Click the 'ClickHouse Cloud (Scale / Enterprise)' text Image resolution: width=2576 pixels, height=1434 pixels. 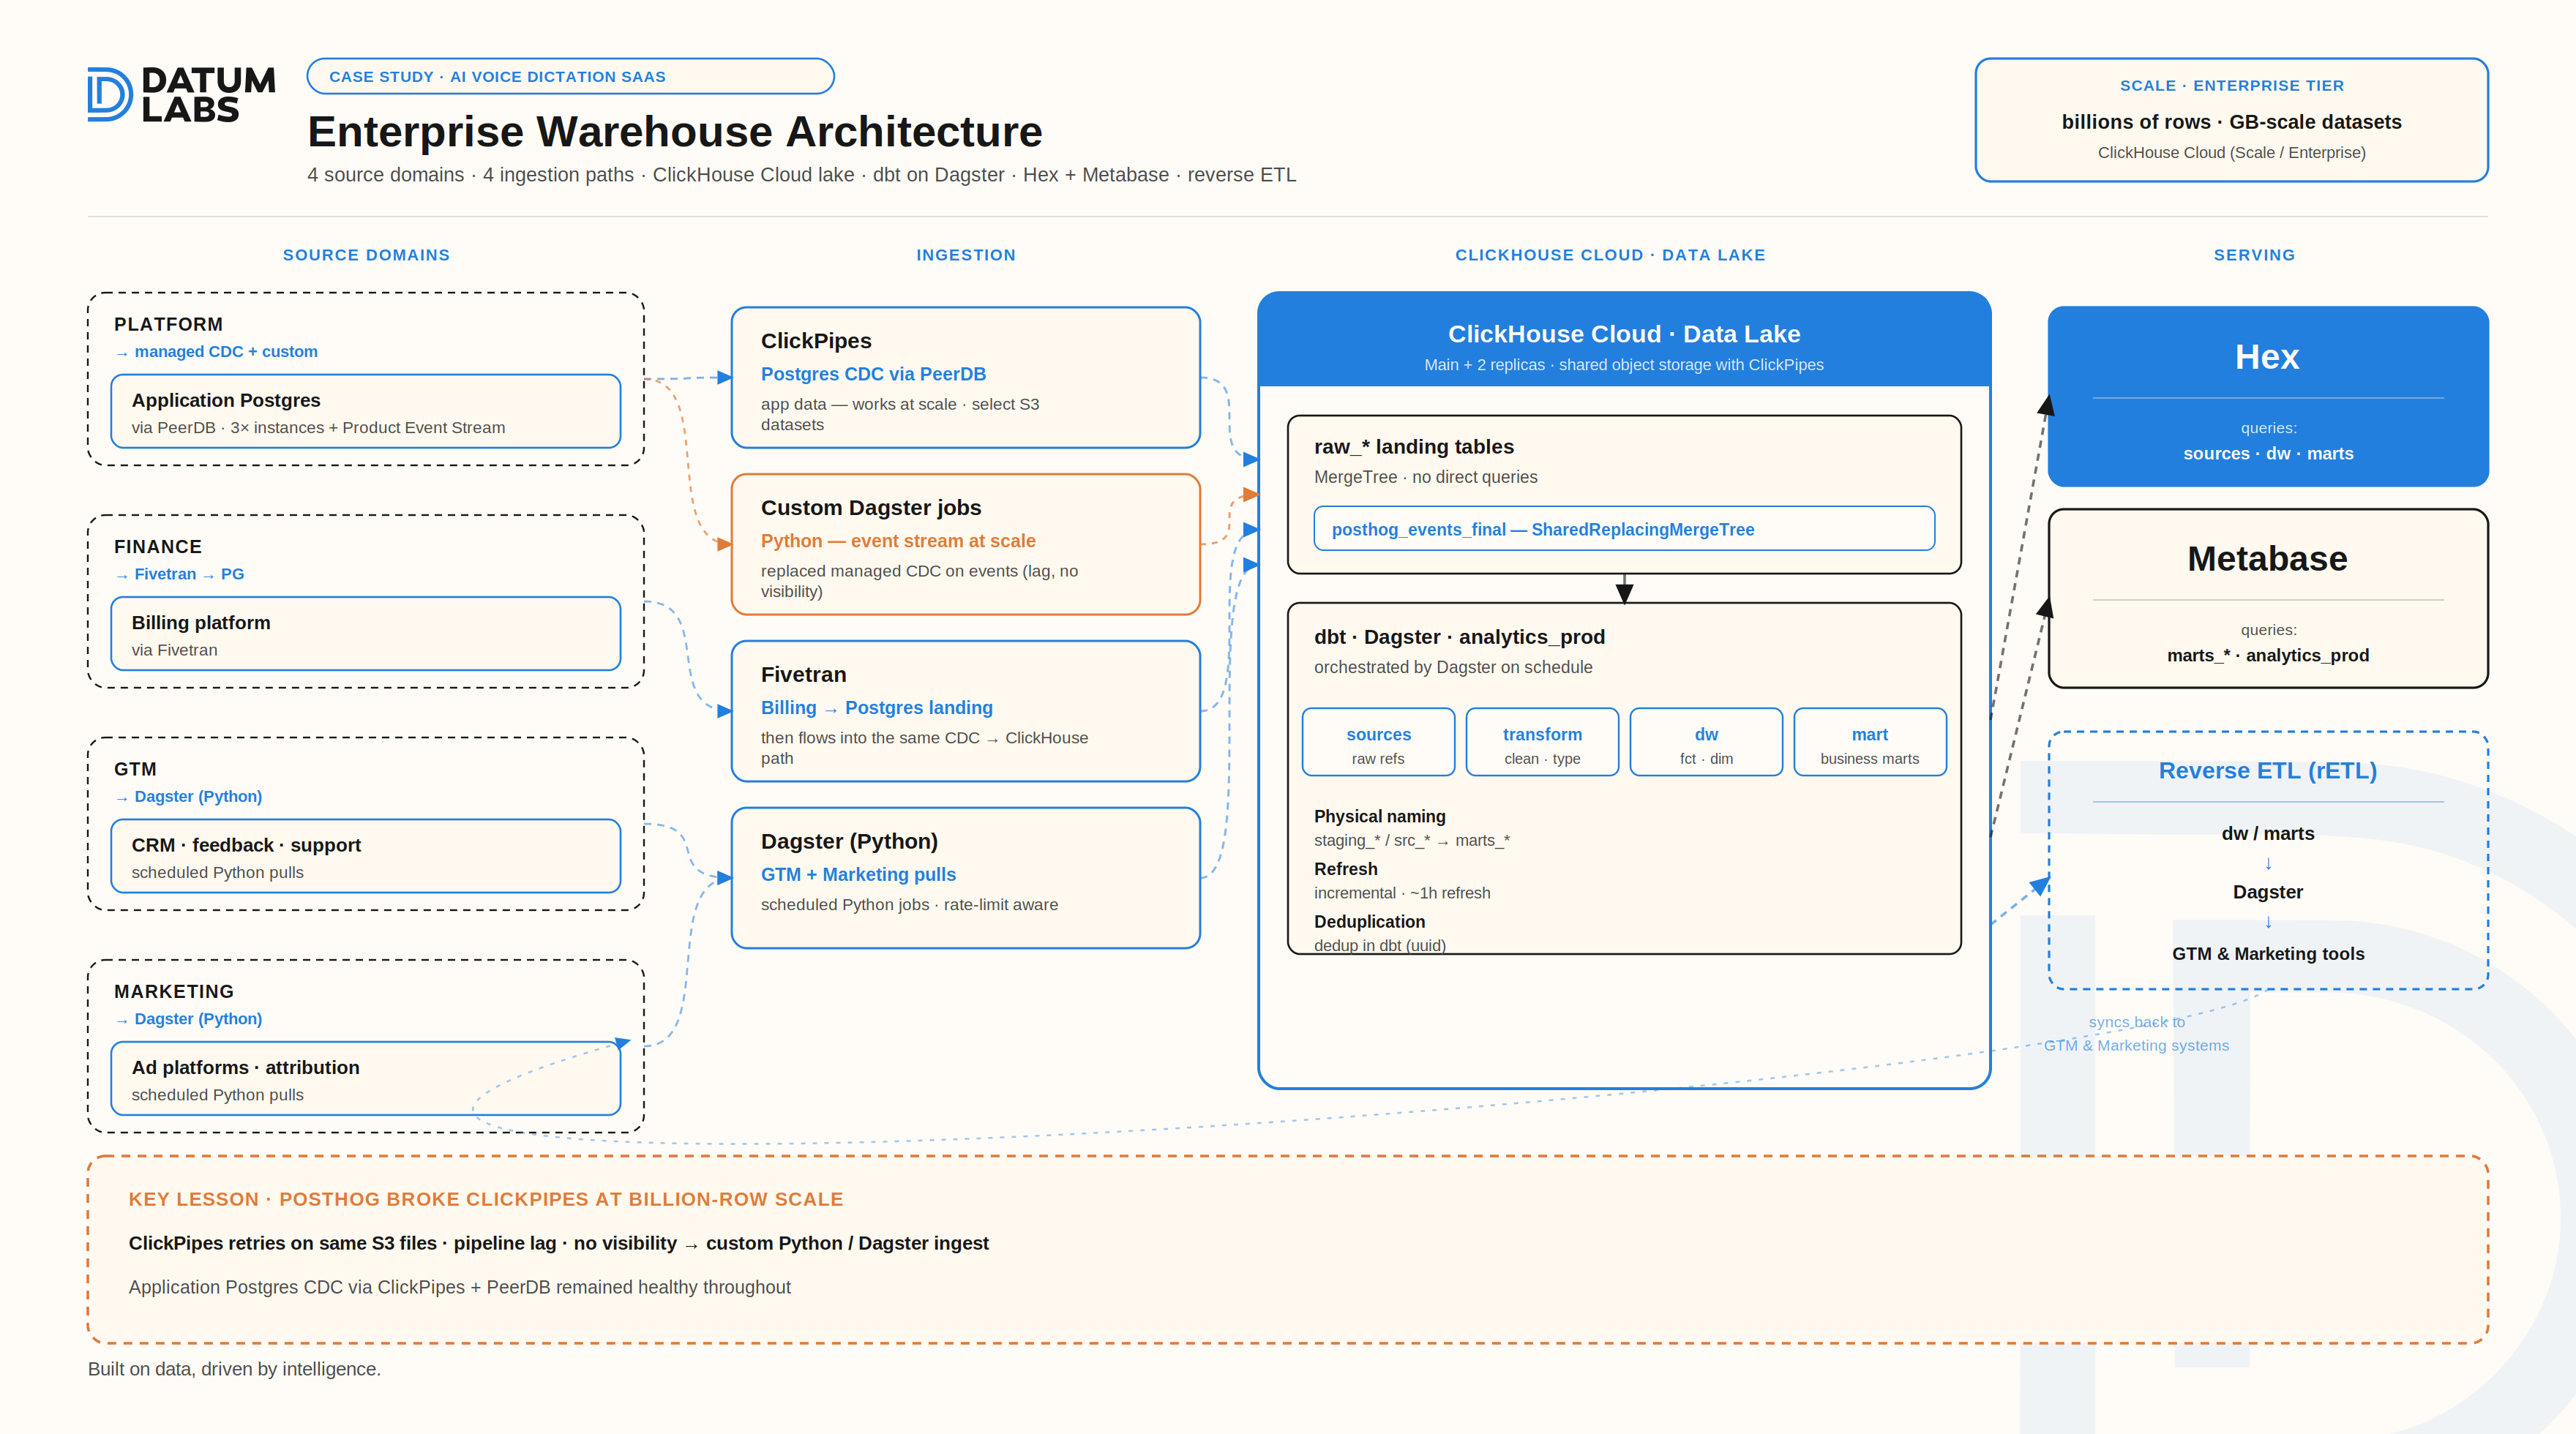pos(2231,153)
